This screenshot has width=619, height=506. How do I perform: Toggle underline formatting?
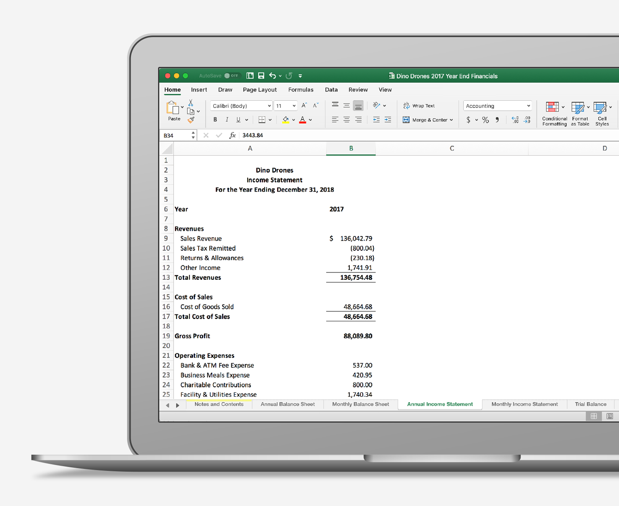coord(237,120)
